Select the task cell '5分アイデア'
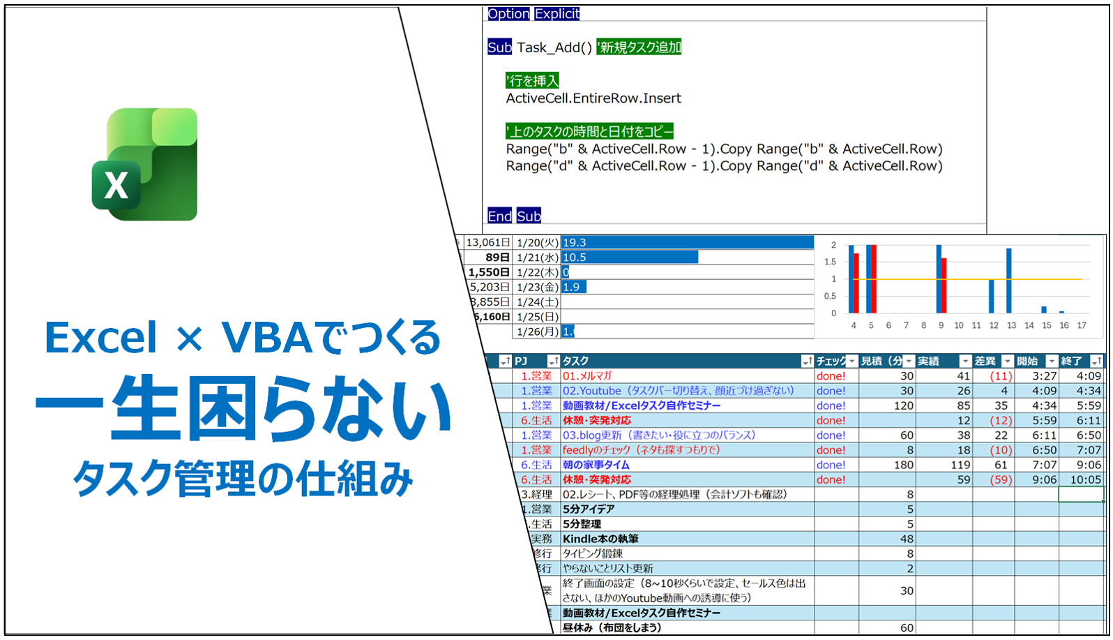This screenshot has height=640, width=1113. click(688, 509)
